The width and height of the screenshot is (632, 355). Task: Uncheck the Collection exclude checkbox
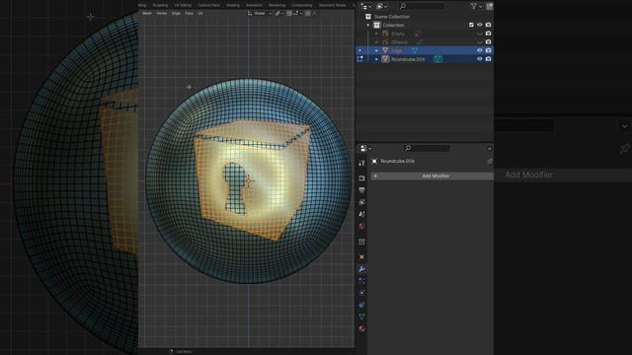pyautogui.click(x=471, y=25)
